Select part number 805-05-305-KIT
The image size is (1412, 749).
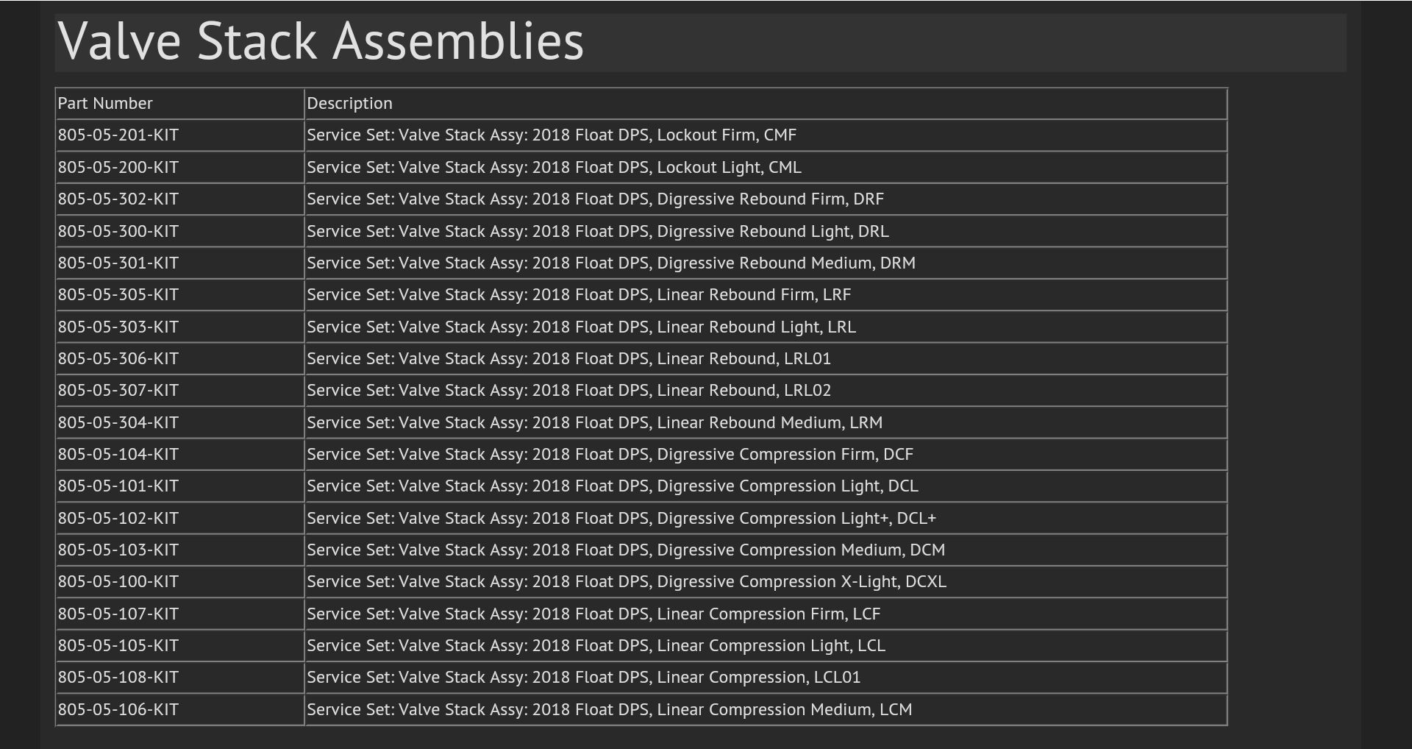118,295
